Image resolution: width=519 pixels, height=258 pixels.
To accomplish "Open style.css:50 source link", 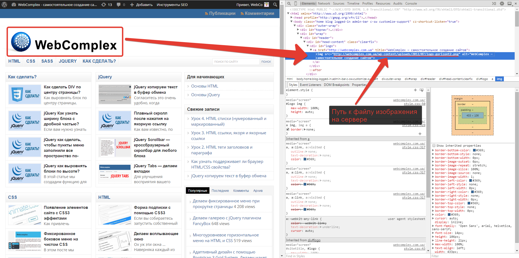I will pyautogui.click(x=415, y=104).
